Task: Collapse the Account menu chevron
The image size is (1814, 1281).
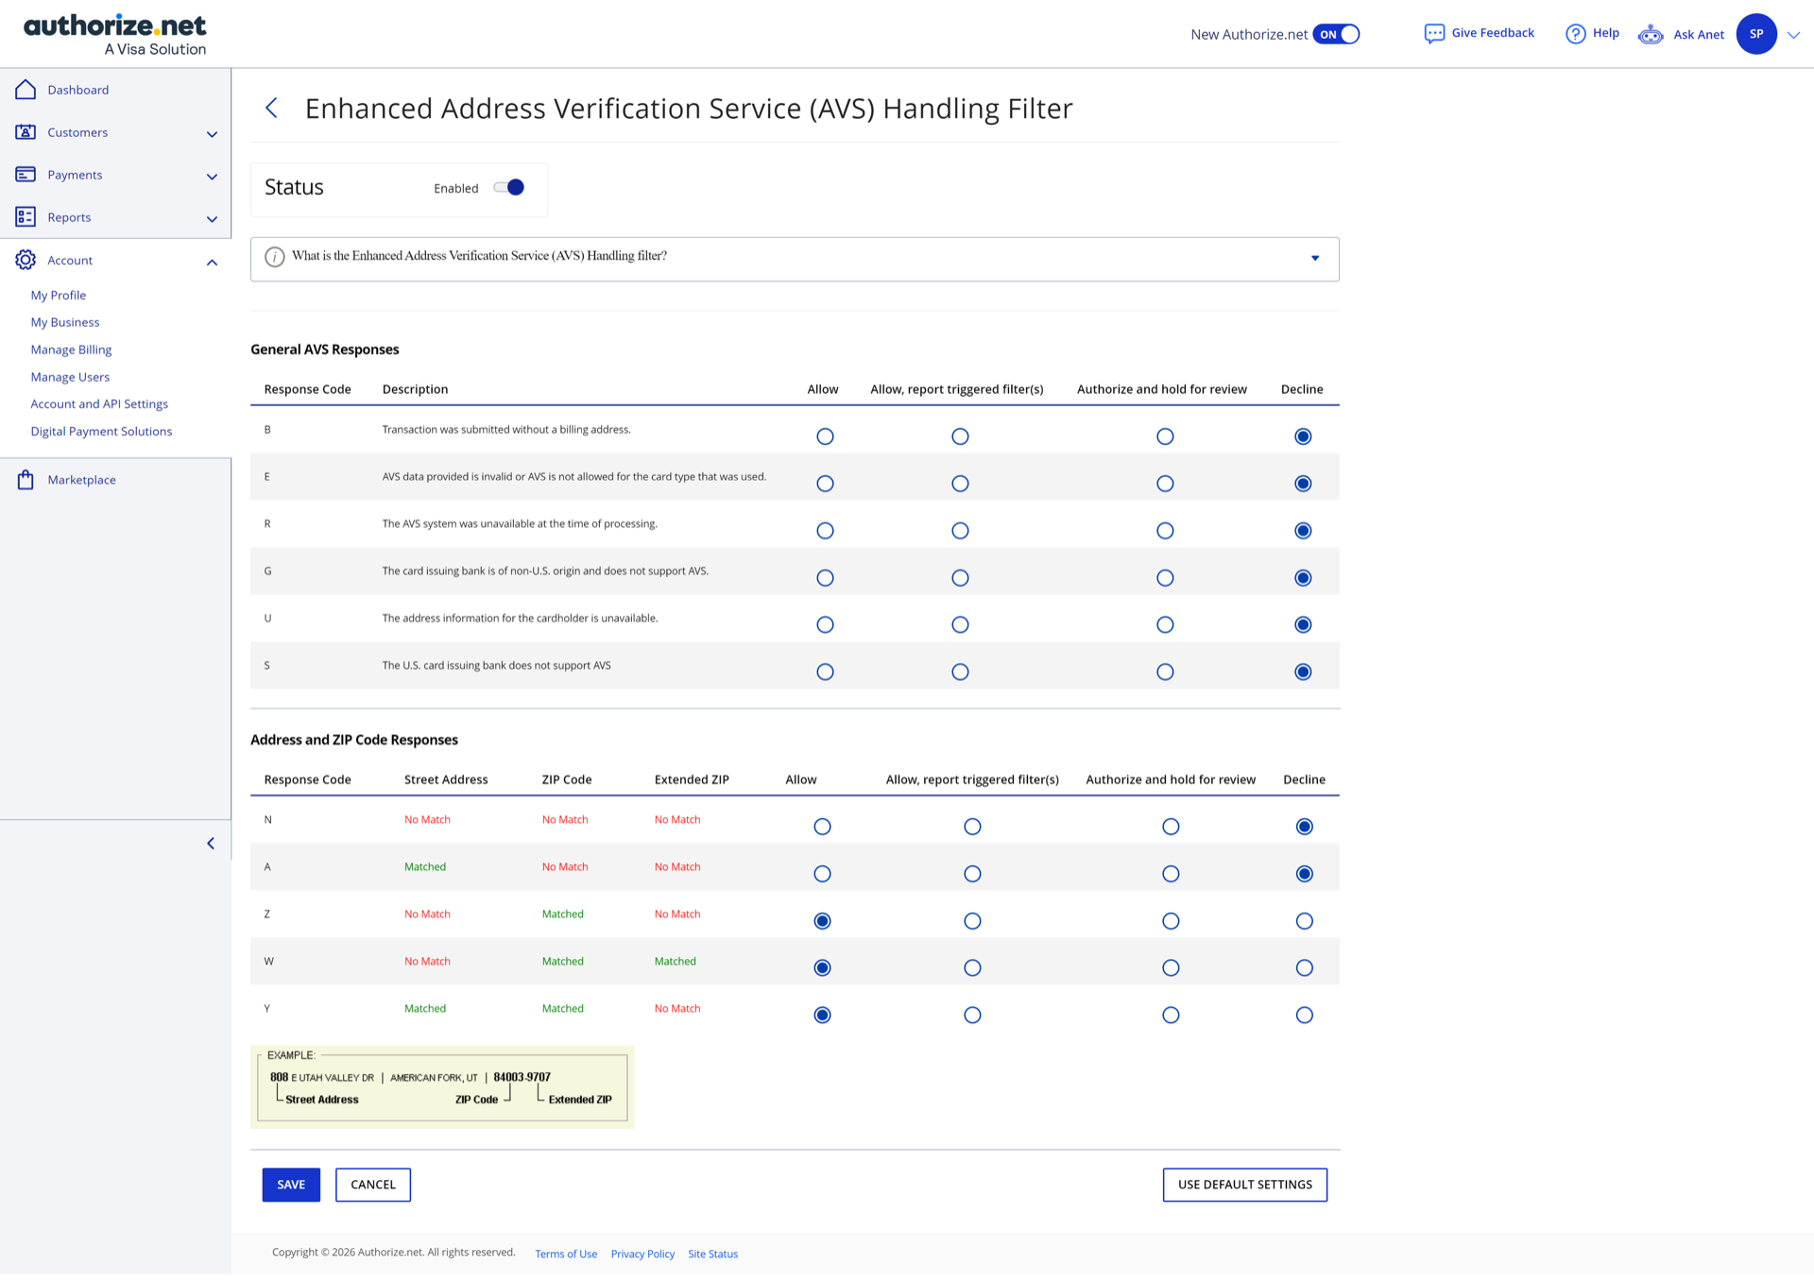Action: click(x=212, y=262)
